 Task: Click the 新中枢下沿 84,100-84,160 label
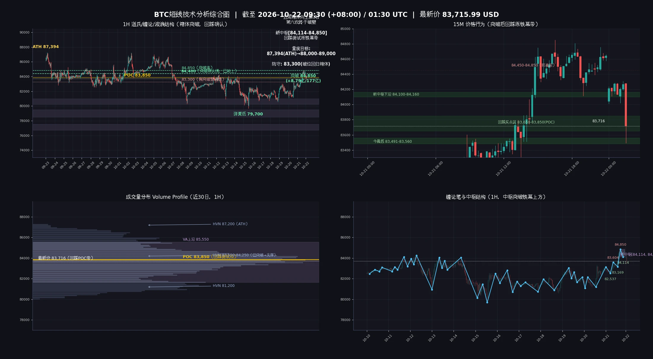pyautogui.click(x=396, y=94)
